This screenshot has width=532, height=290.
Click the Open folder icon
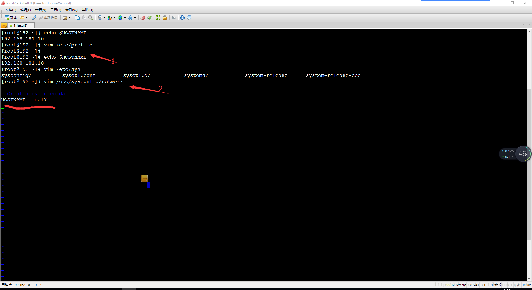coord(22,18)
